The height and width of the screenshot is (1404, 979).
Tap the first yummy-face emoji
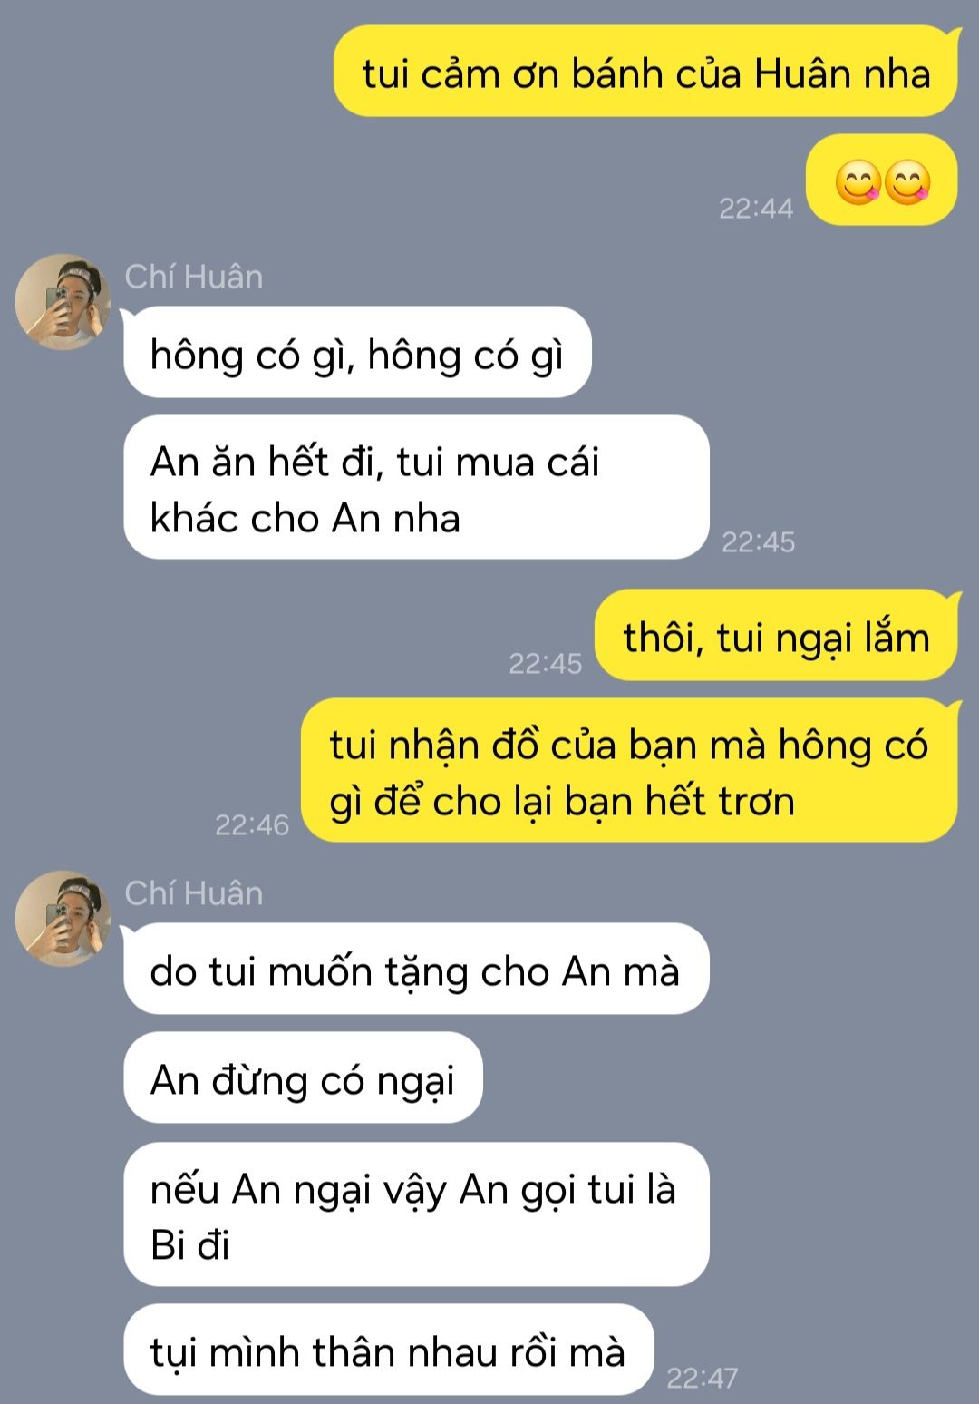pos(857,181)
